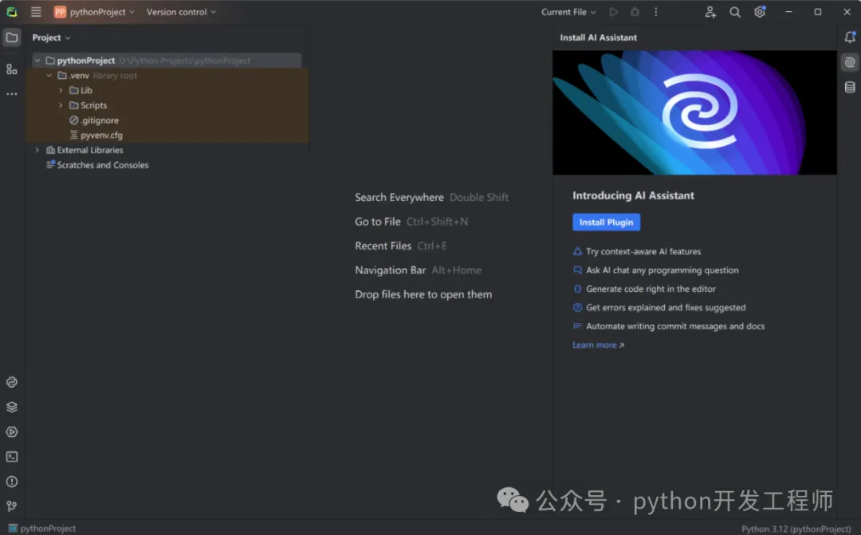Screen dimensions: 861x535
Task: Collapse the .venv folder
Action: [x=49, y=75]
